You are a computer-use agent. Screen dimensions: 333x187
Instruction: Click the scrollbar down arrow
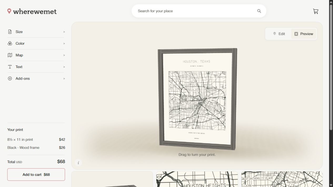331,185
